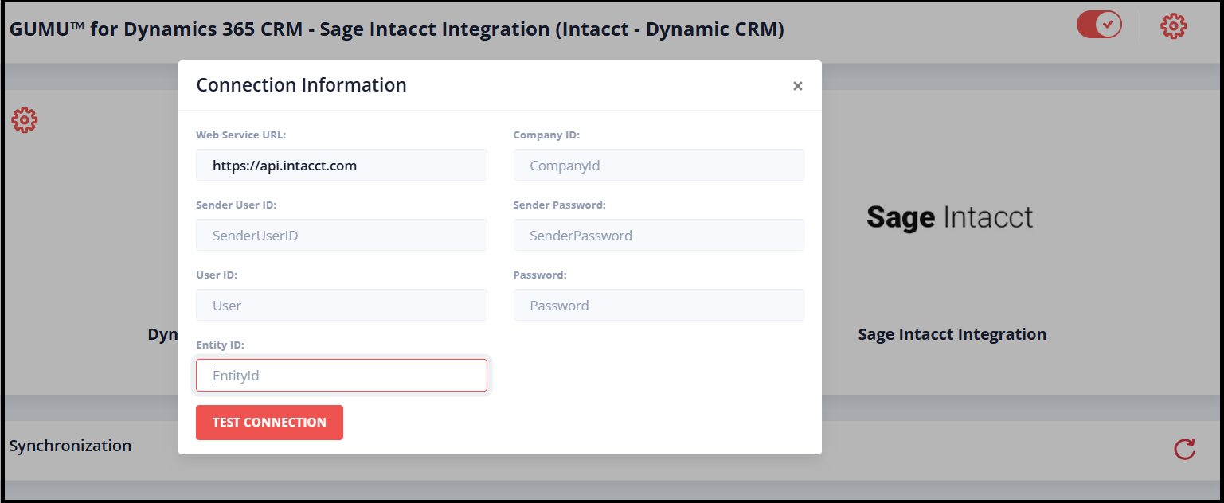This screenshot has width=1224, height=503.
Task: Click the checkmark inside the header toggle
Action: pos(1107,25)
